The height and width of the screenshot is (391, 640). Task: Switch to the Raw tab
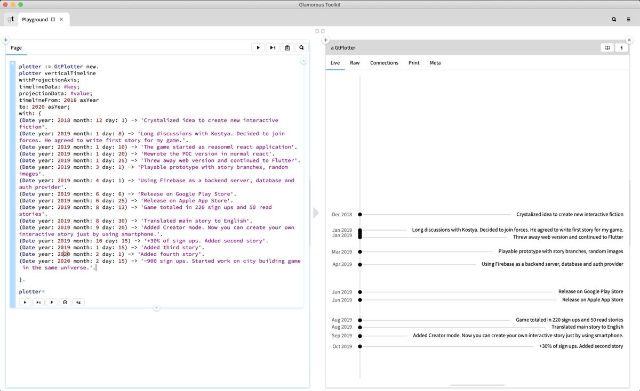click(x=355, y=63)
